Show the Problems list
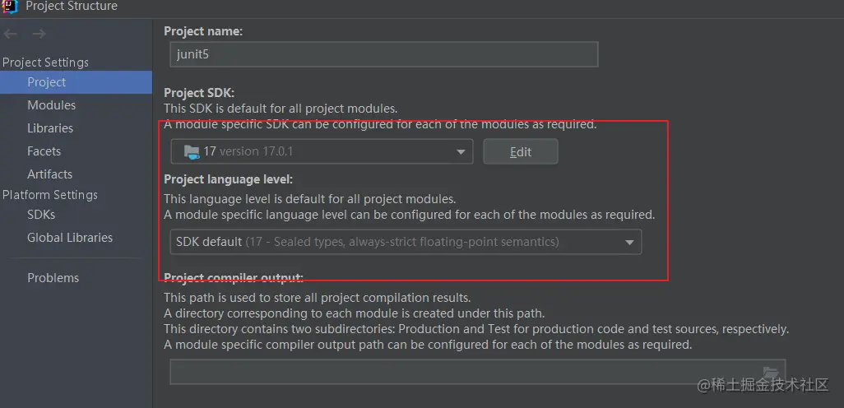 click(x=53, y=278)
